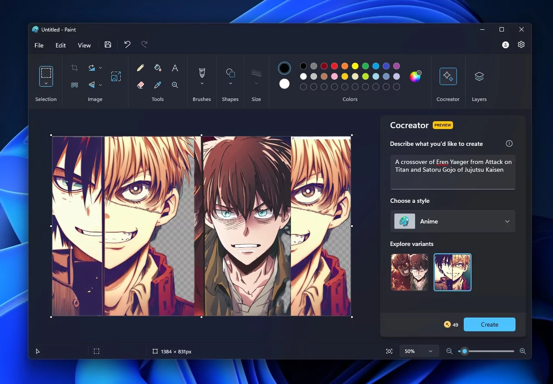Click the Remove background icon

(x=75, y=85)
